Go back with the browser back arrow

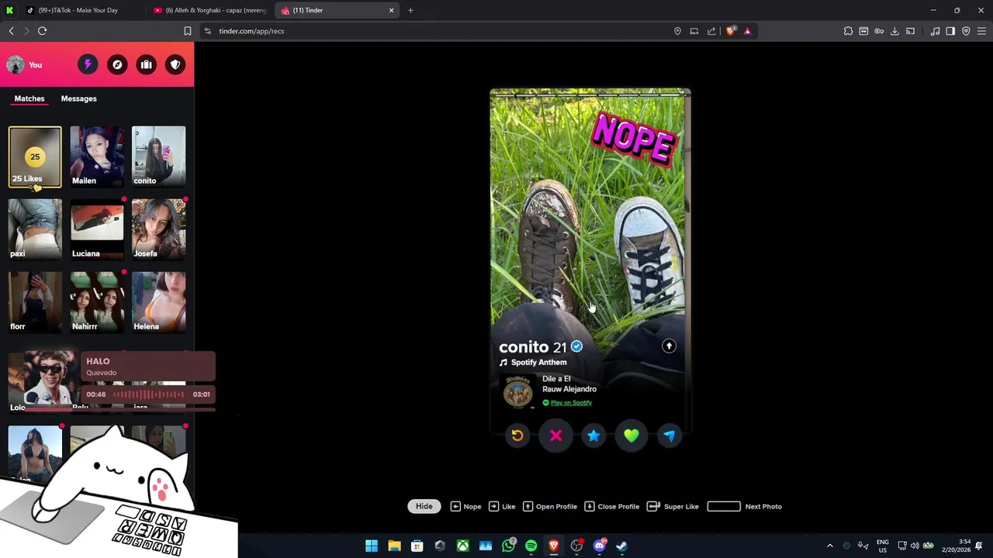point(11,31)
